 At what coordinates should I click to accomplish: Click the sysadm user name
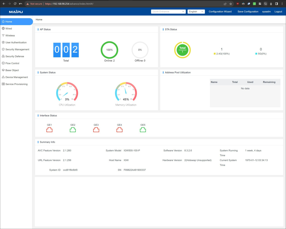(266, 11)
